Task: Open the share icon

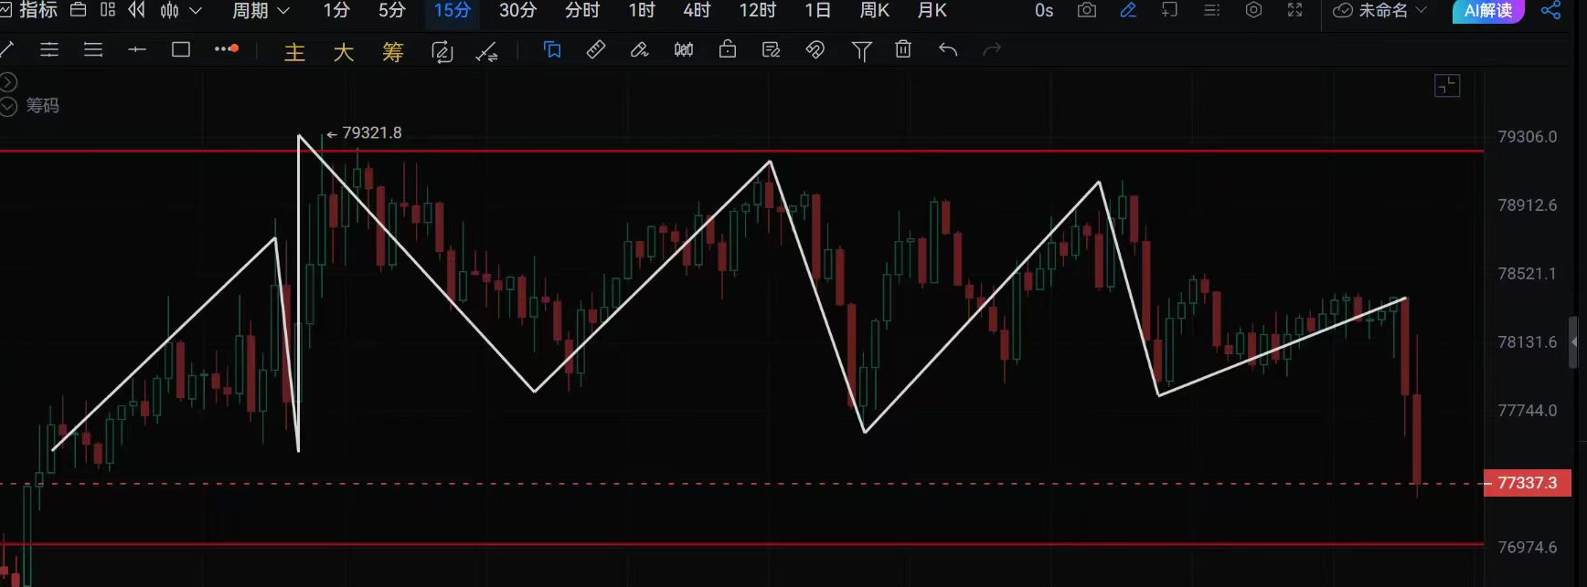Action: [1550, 11]
